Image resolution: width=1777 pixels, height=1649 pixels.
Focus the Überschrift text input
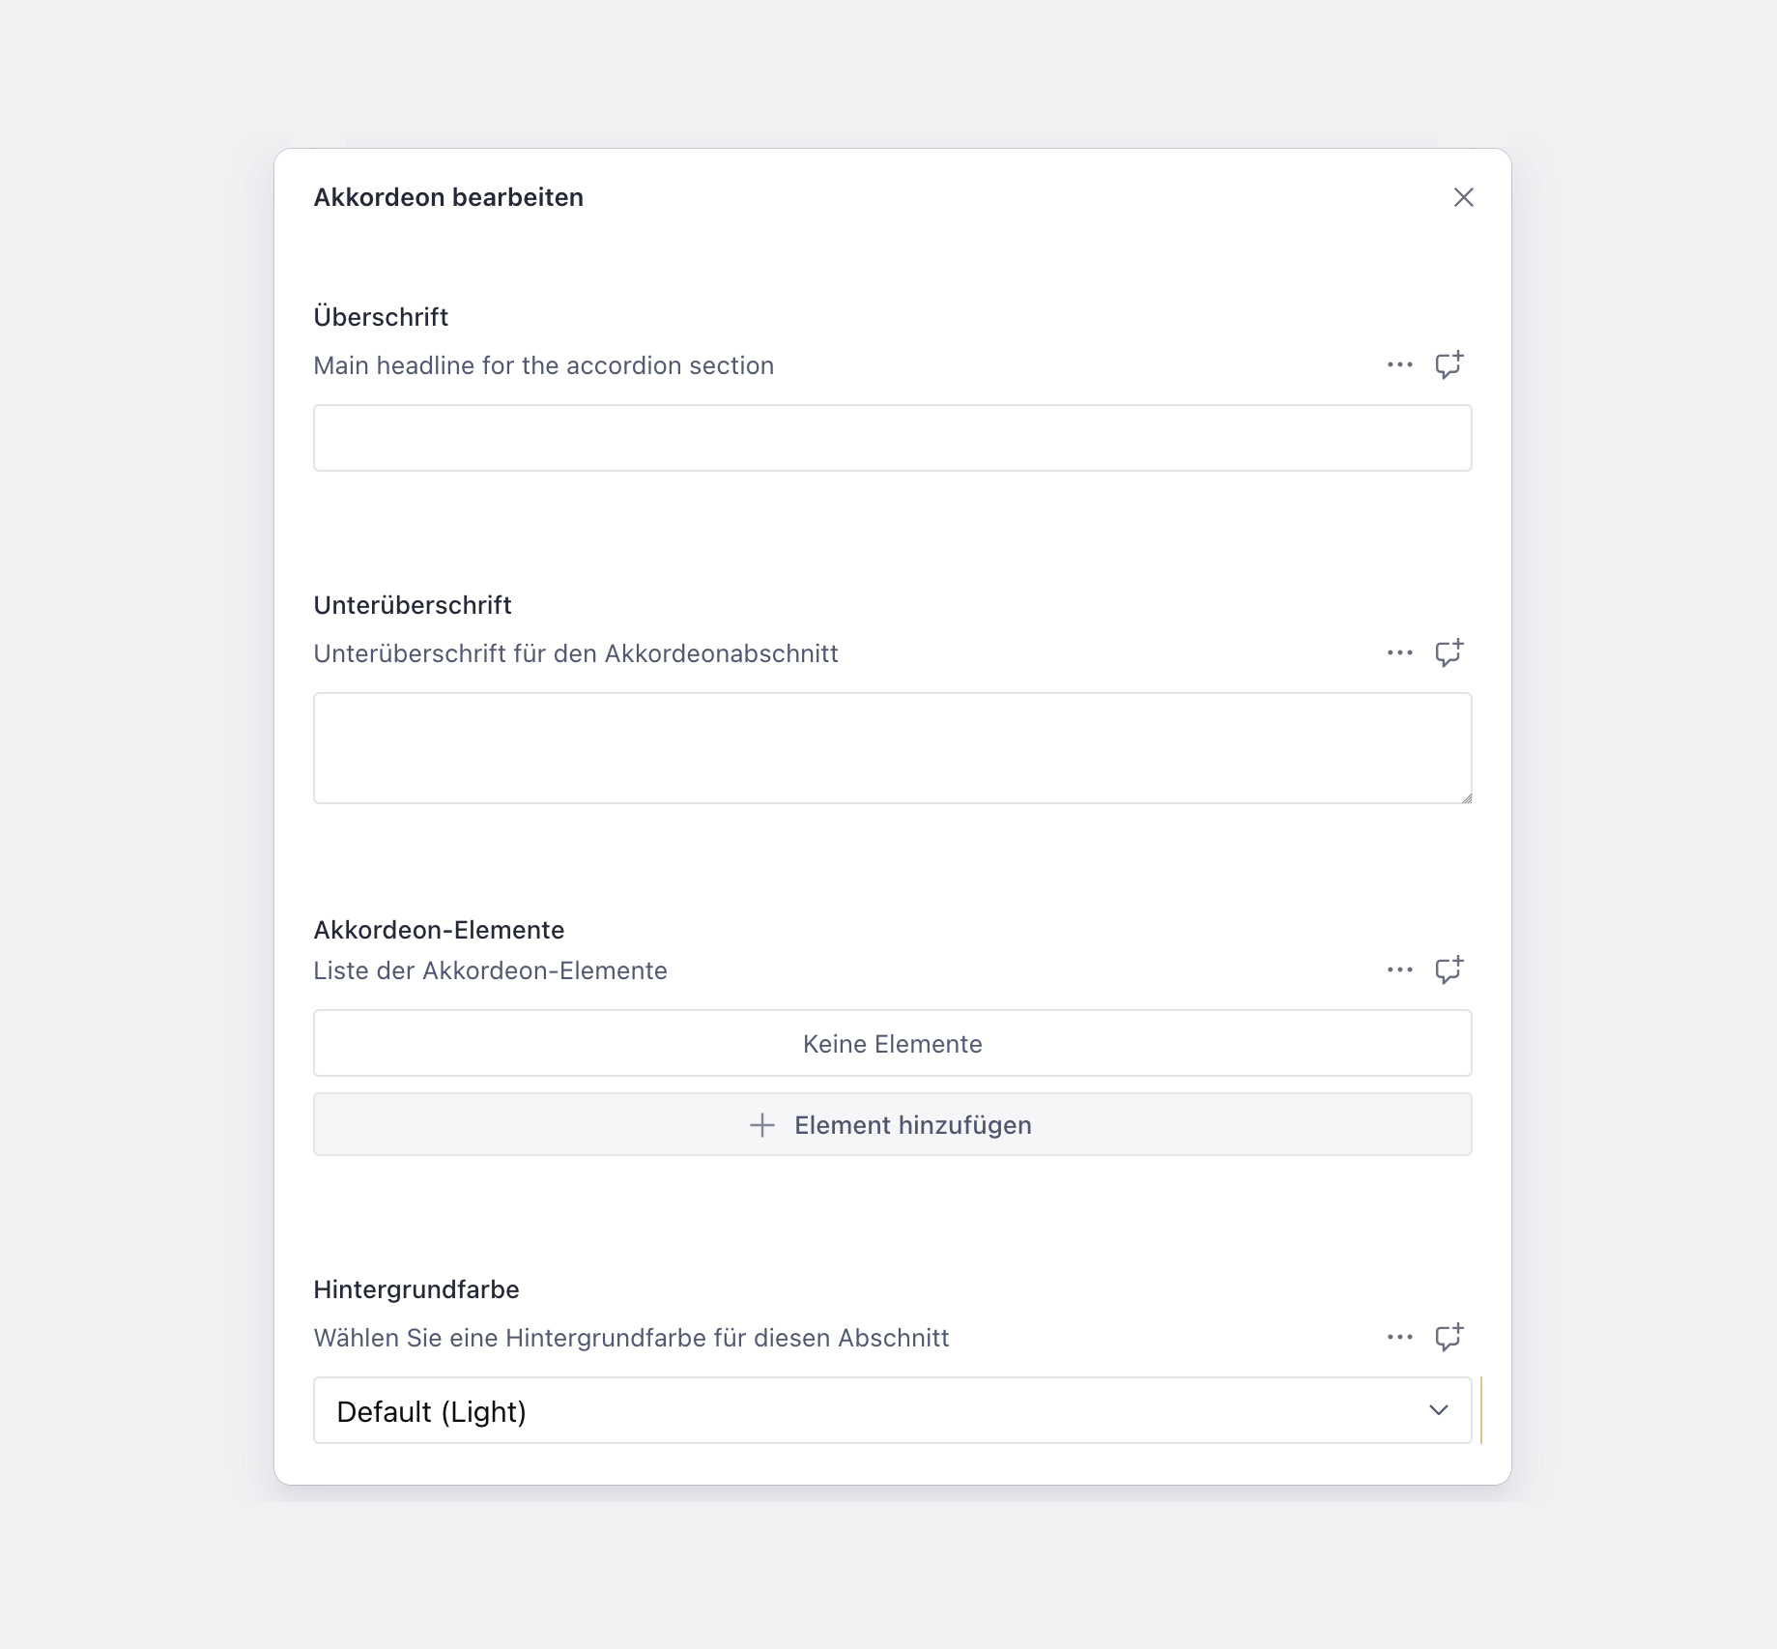892,438
